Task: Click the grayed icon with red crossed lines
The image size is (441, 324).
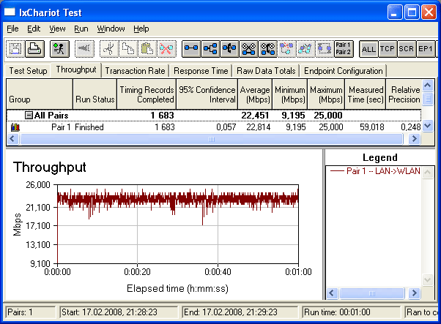Action: tap(287, 49)
